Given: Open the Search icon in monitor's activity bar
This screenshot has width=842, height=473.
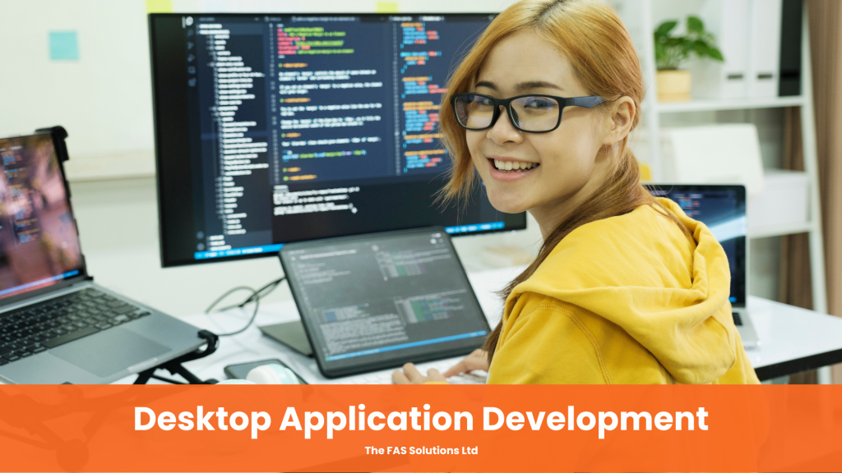Looking at the screenshot, I should [x=190, y=33].
